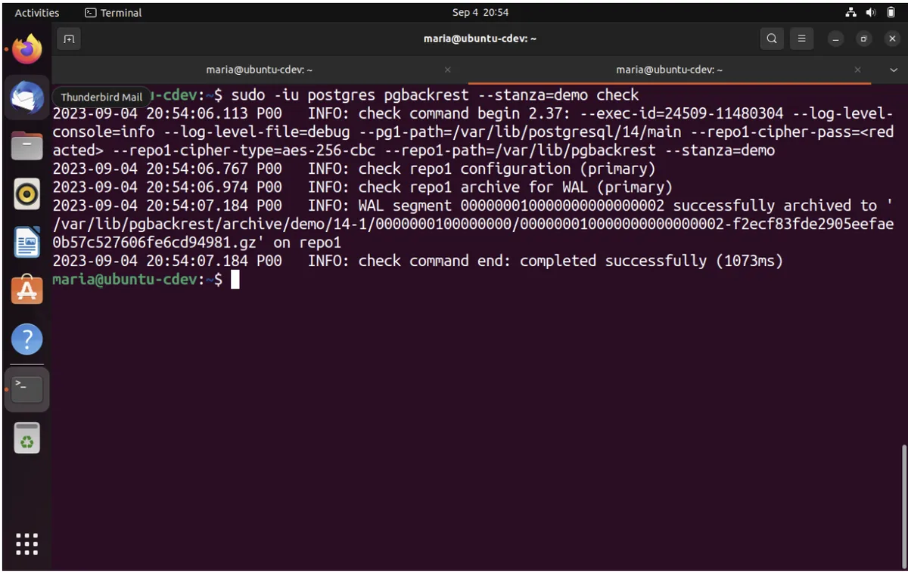The width and height of the screenshot is (908, 573).
Task: Select the second terminal tab
Action: click(x=669, y=70)
